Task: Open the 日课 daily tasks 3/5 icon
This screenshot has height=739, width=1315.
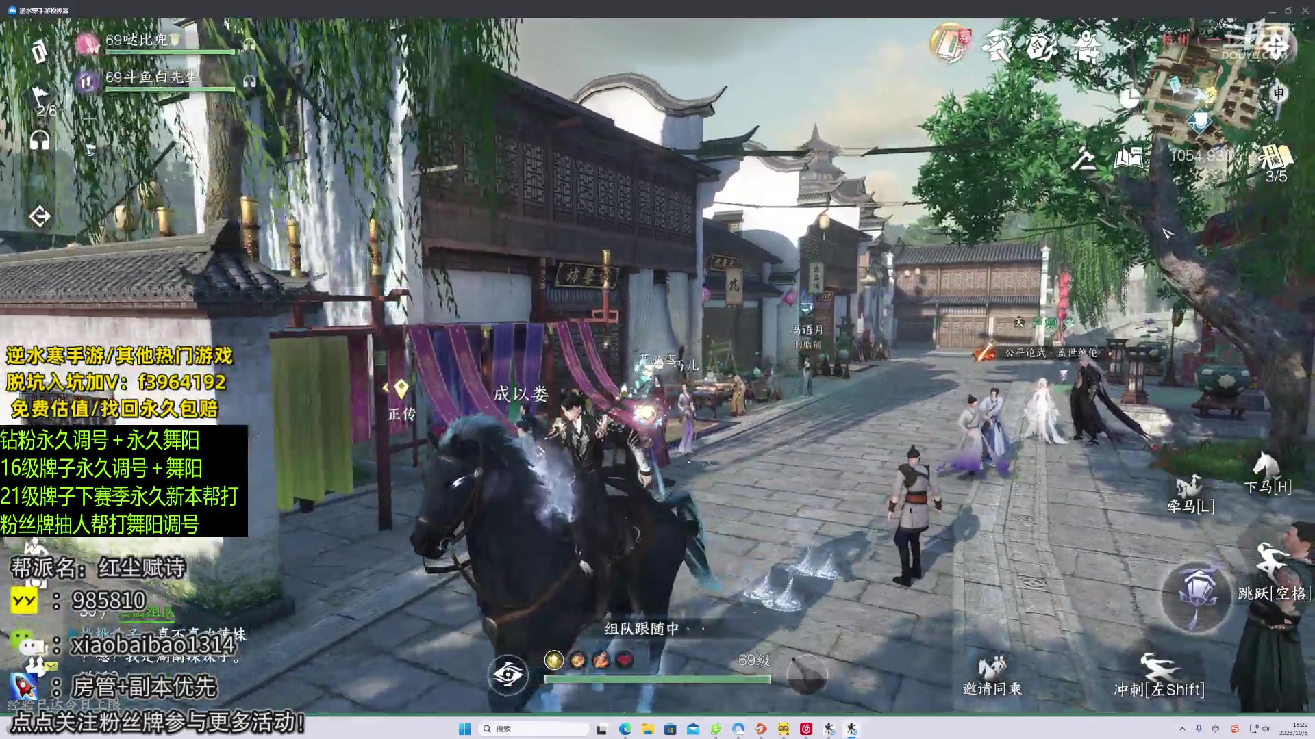Action: click(x=1276, y=164)
